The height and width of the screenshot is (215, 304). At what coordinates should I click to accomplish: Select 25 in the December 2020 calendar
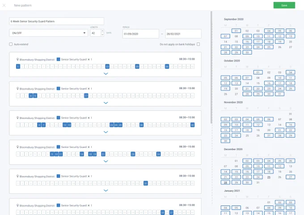(269, 177)
